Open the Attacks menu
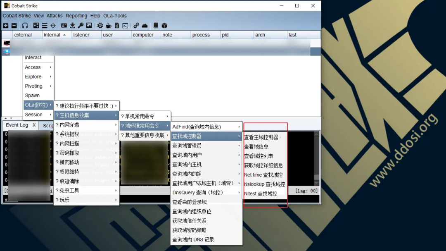The height and width of the screenshot is (251, 446). [x=55, y=16]
